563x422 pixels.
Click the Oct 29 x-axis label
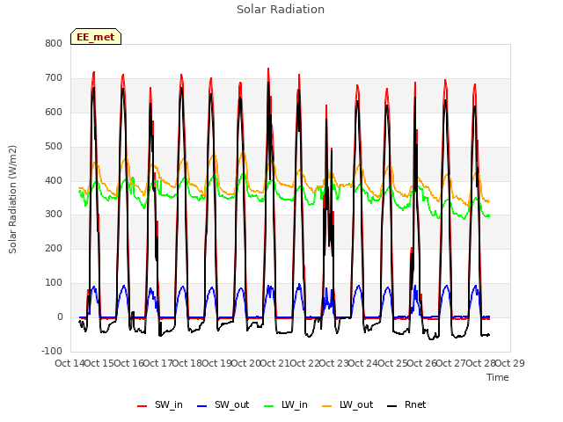tap(510, 363)
